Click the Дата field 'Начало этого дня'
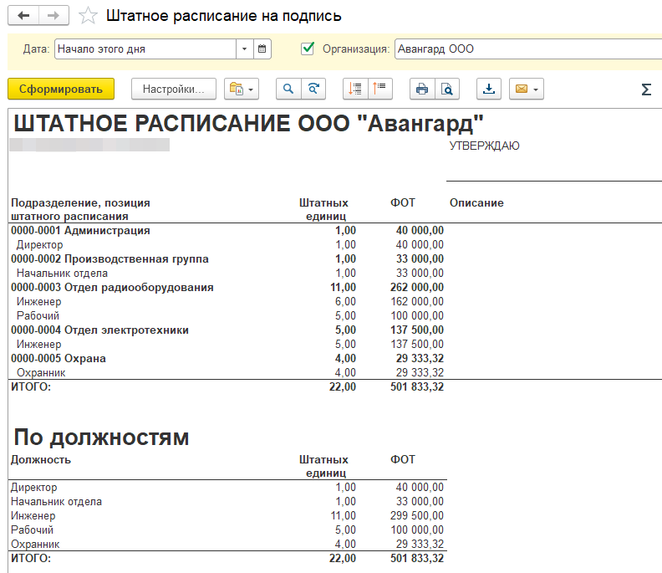662x573 pixels. tap(145, 49)
